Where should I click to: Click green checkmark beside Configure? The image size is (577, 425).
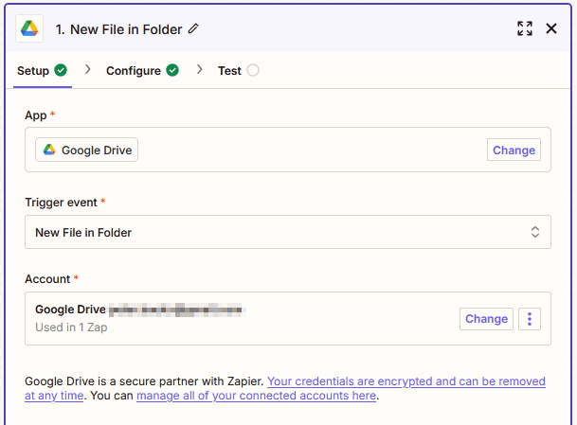[x=172, y=70]
